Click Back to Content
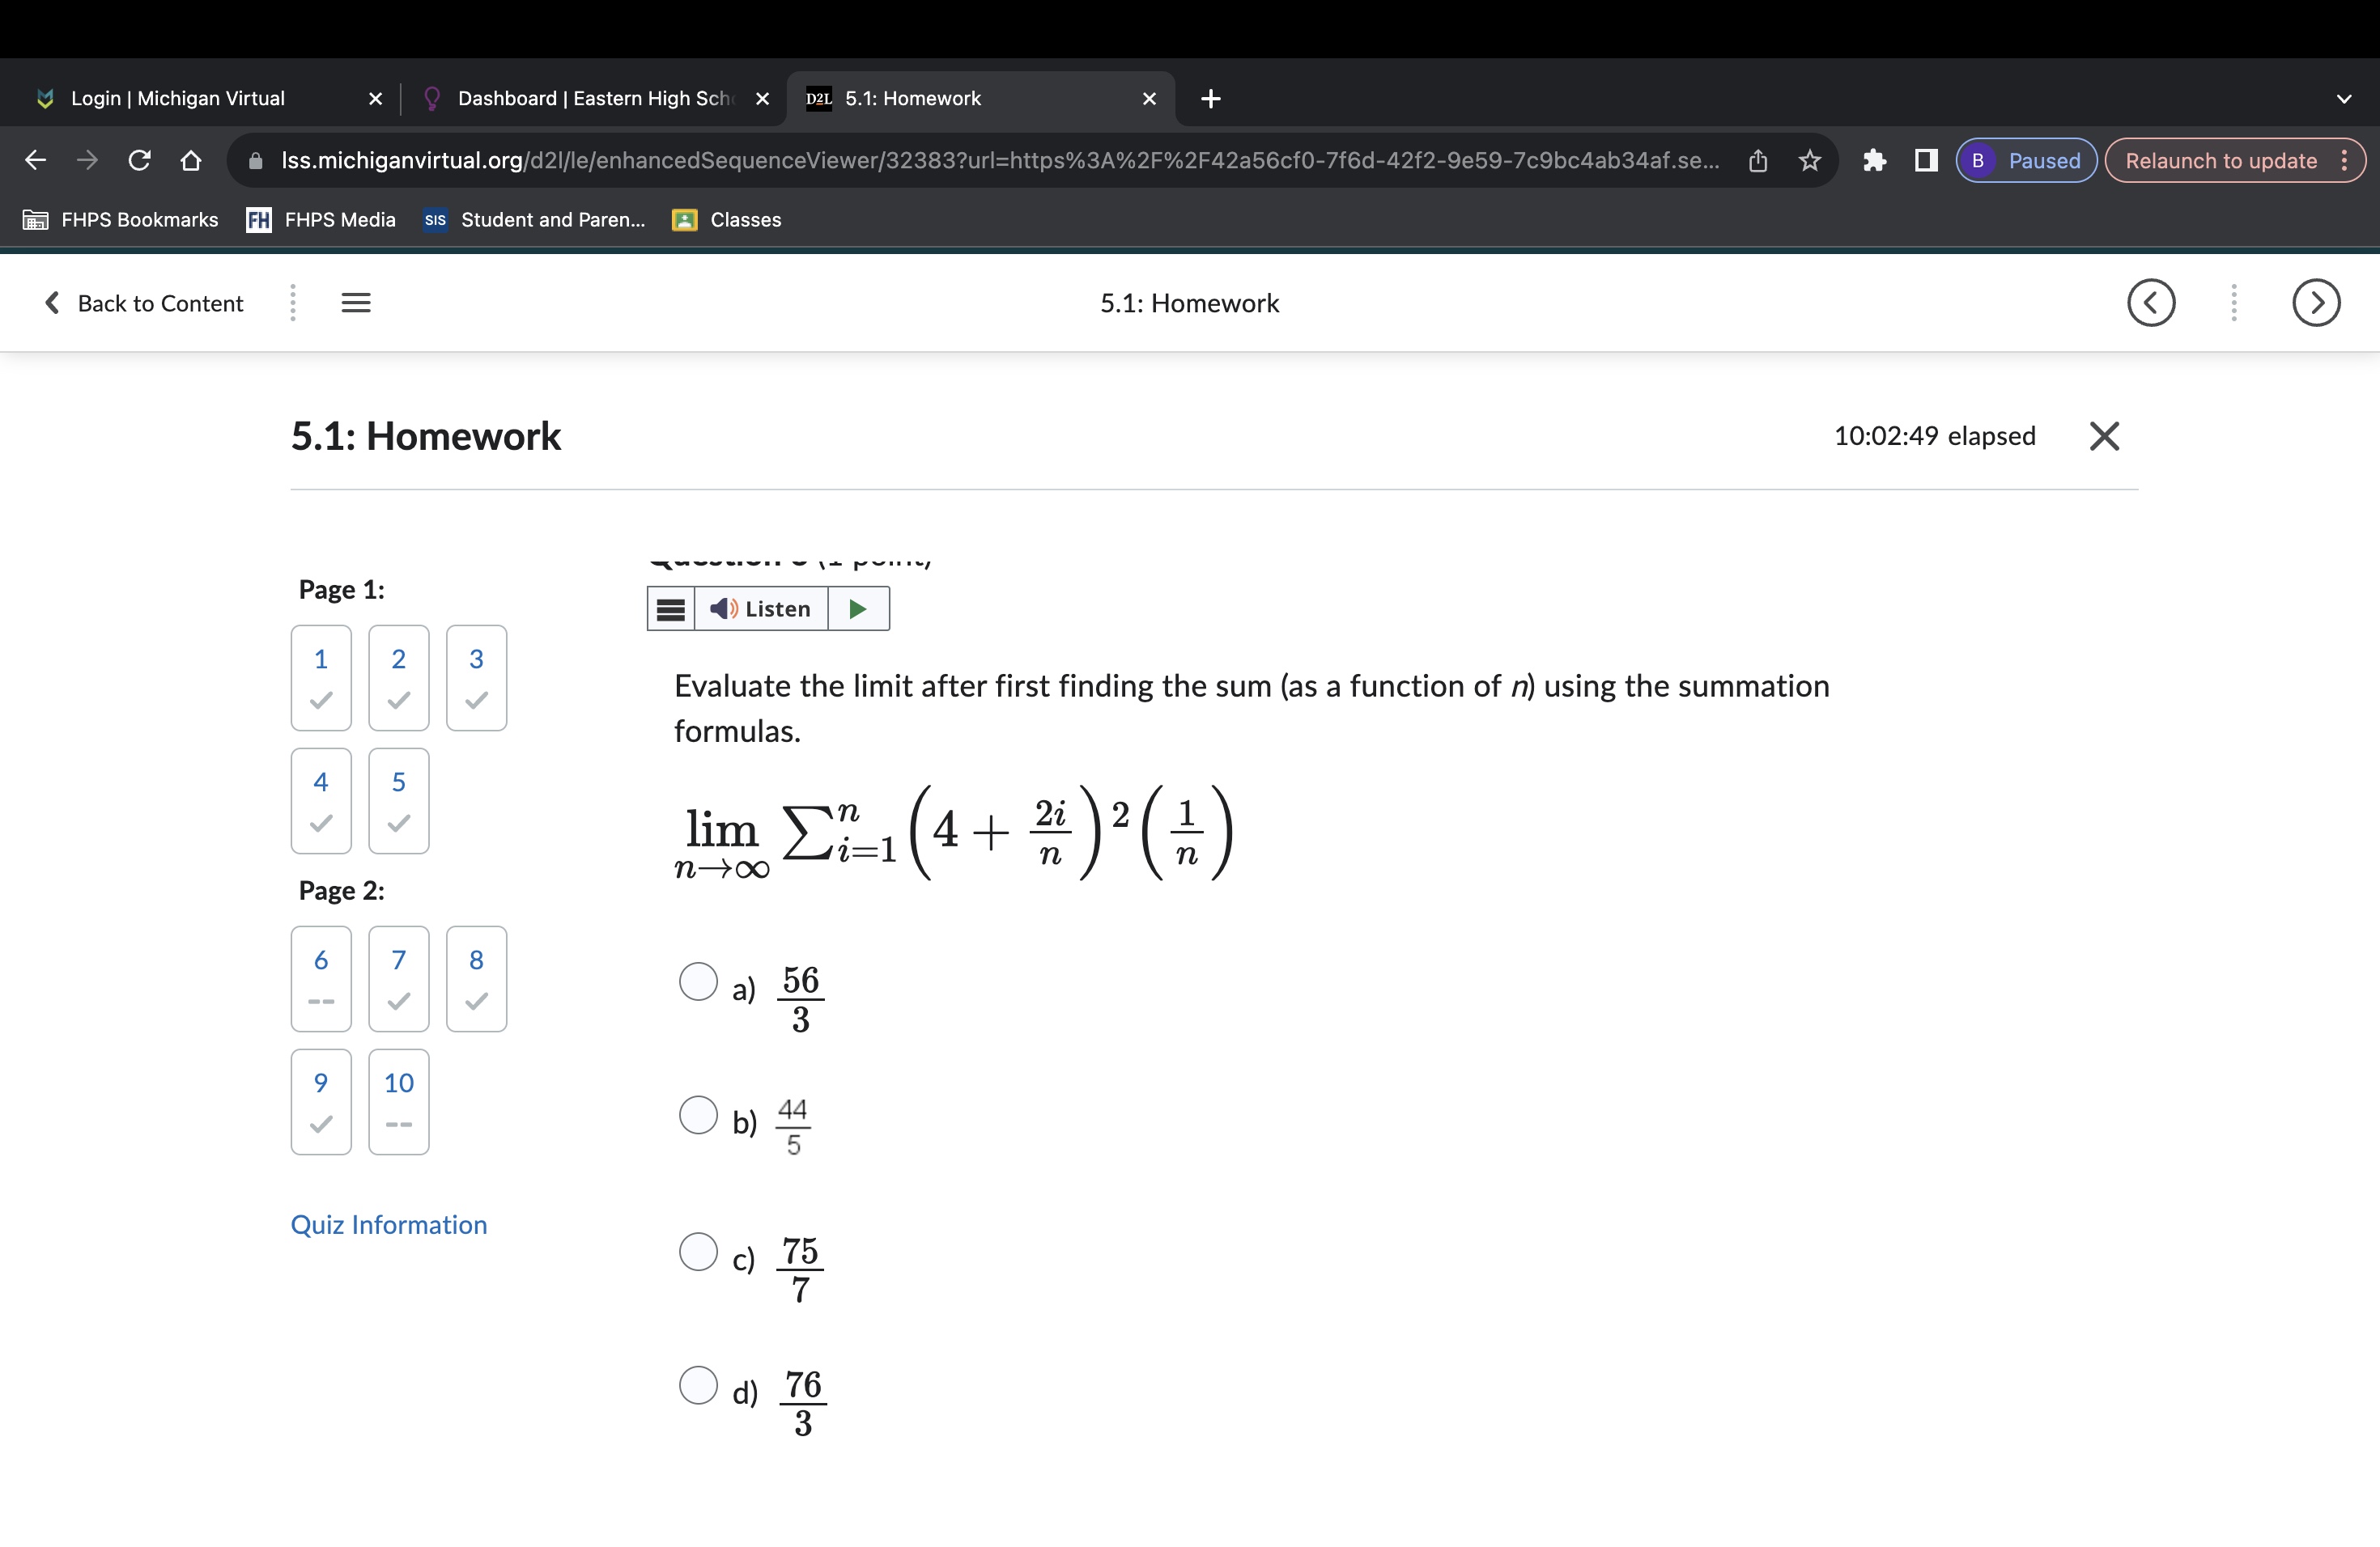This screenshot has height=1547, width=2380. 143,303
